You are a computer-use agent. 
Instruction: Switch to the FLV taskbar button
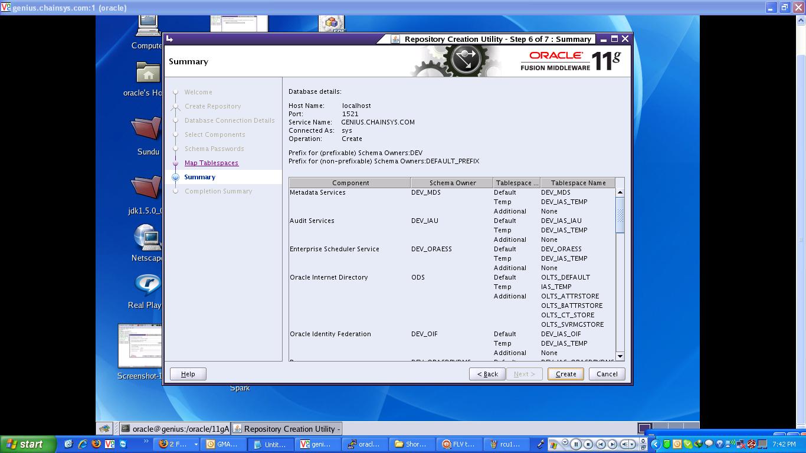pyautogui.click(x=458, y=444)
